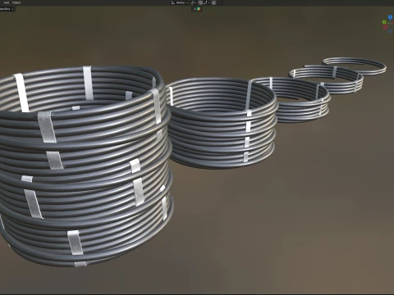Open the proportional editing falloff dropdown
This screenshot has width=394, height=295.
(220, 2)
